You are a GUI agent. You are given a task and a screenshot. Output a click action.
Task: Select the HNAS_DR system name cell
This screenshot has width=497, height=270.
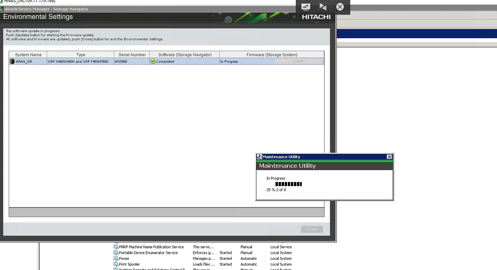pos(28,62)
